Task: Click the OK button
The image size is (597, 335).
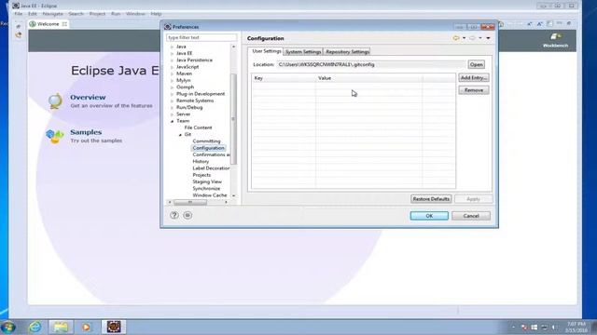Action: [x=429, y=216]
